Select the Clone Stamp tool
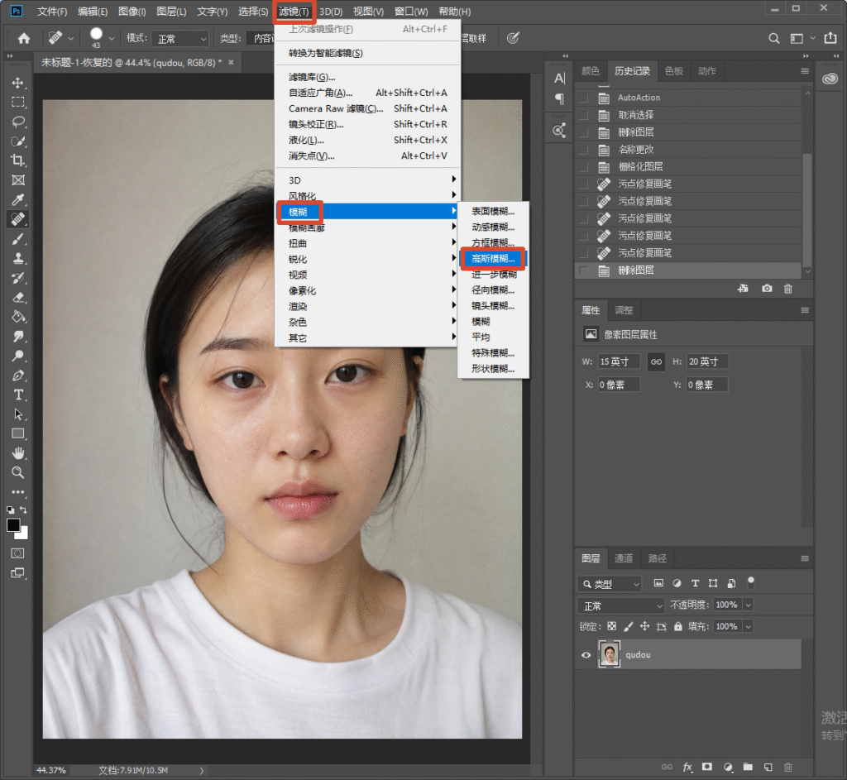The height and width of the screenshot is (780, 847). [x=18, y=258]
